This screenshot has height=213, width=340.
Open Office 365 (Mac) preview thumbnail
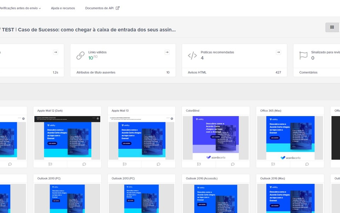click(x=290, y=138)
